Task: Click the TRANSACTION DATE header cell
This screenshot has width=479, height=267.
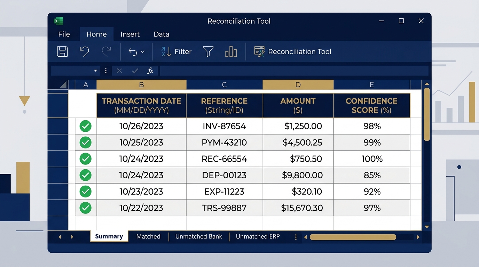Action: tap(141, 106)
